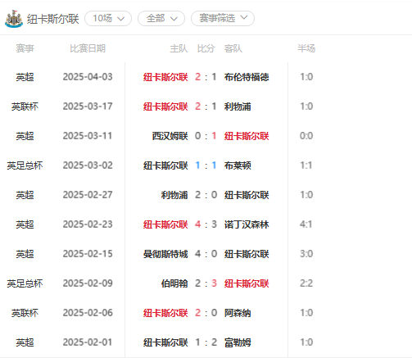Open 西汉姆联 home team link
The width and height of the screenshot is (412, 358).
(x=170, y=136)
